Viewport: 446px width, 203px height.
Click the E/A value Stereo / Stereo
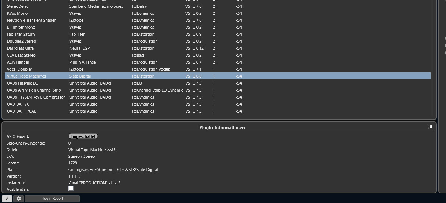point(82,156)
